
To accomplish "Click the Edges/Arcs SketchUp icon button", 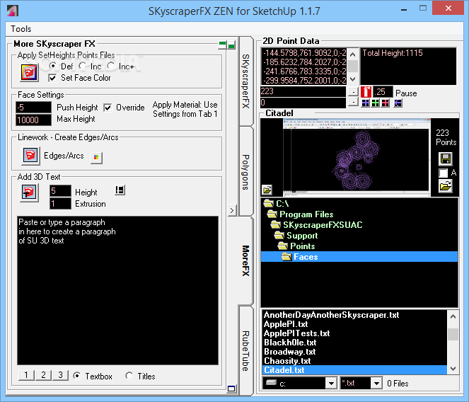I will tap(30, 156).
